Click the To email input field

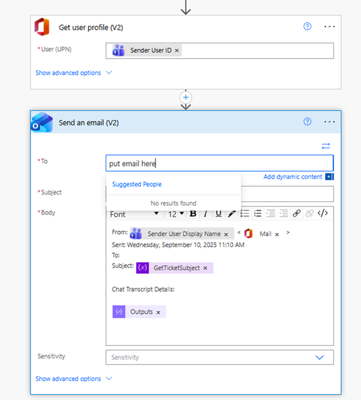(219, 163)
